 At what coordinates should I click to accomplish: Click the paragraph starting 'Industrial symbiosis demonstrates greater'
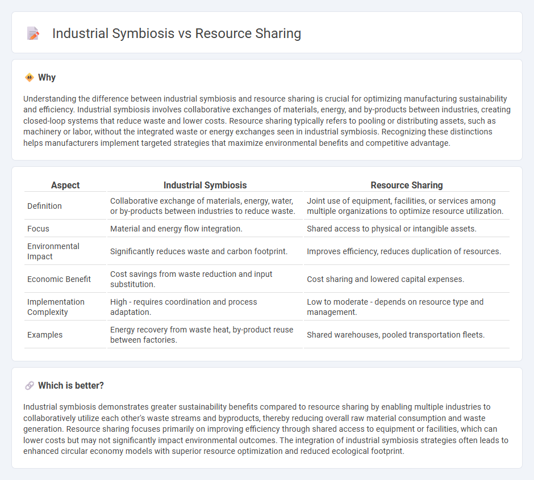pyautogui.click(x=267, y=429)
